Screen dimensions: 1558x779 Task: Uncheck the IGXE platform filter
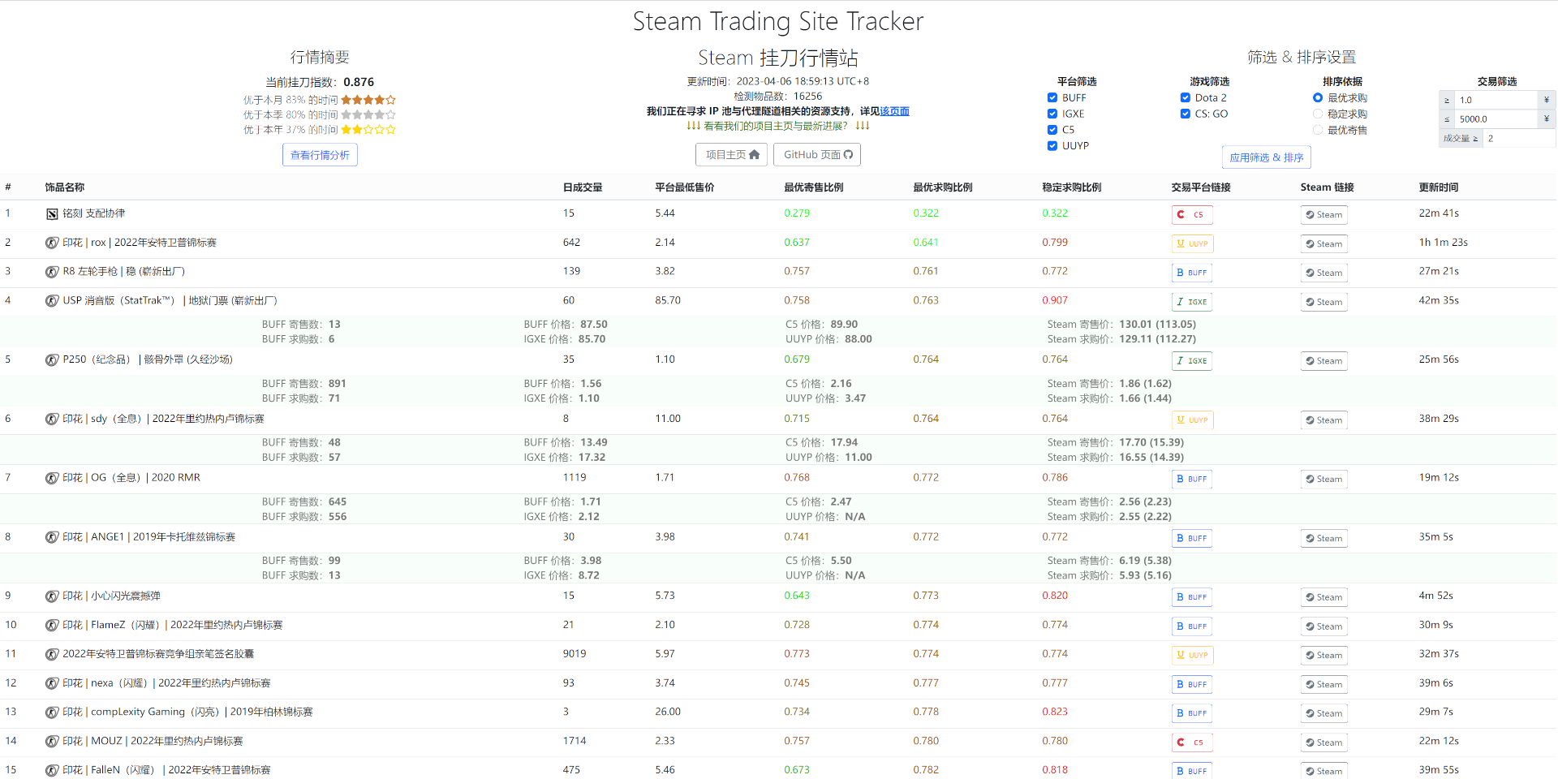coord(1052,114)
